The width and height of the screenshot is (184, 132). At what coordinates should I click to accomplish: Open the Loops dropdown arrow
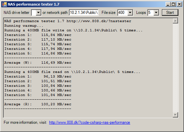(156, 13)
